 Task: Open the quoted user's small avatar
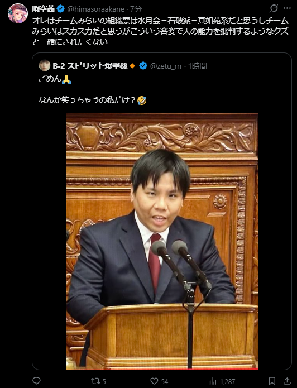click(45, 65)
